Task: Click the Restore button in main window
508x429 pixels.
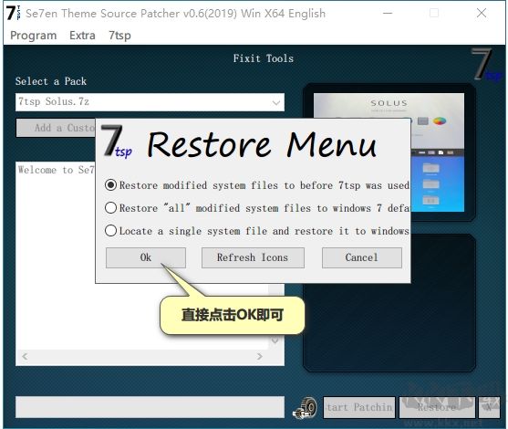Action: point(437,407)
